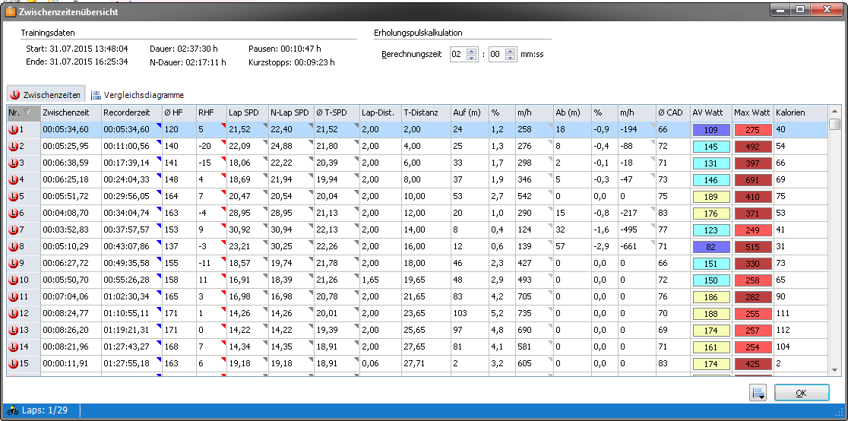This screenshot has width=848, height=421.
Task: Select Zwischenzeit cell 00:07:04,06
Action: click(x=71, y=297)
